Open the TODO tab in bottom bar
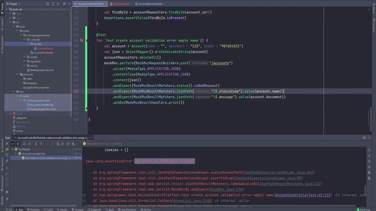The image size is (376, 211). (48, 209)
